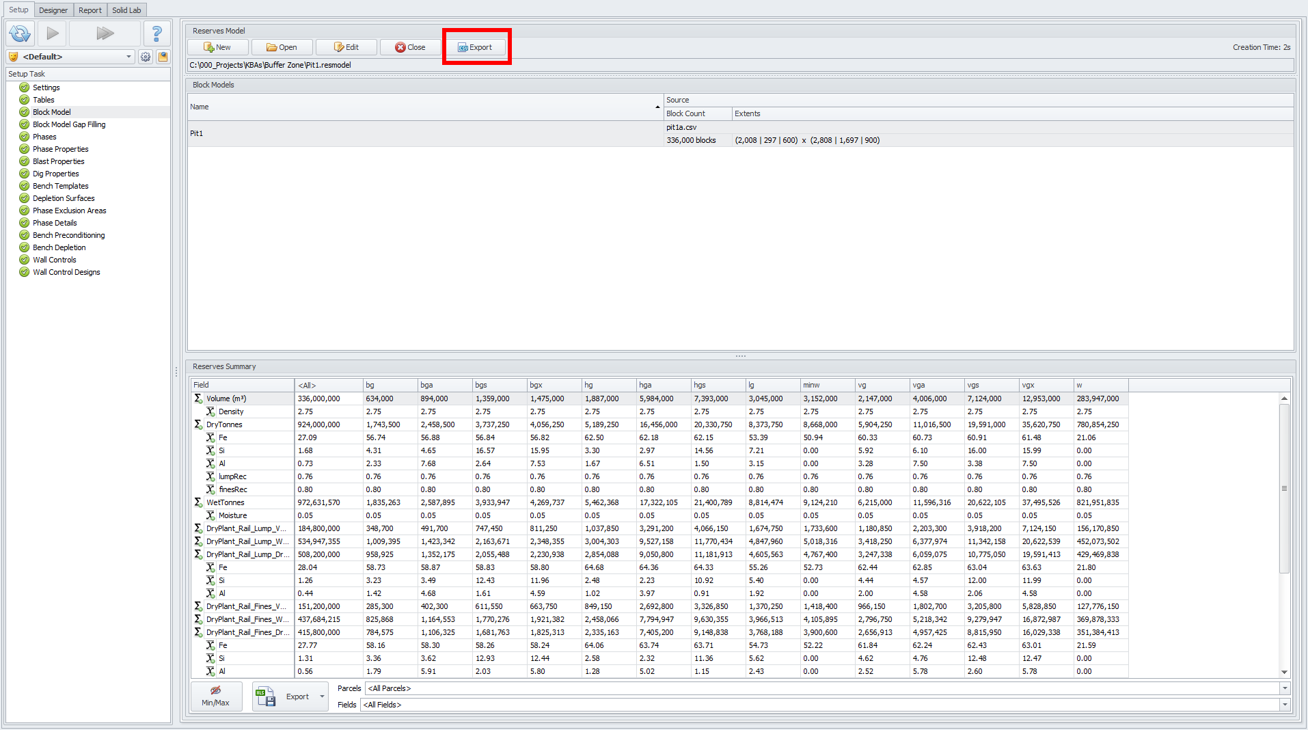This screenshot has height=730, width=1308.
Task: Click the Run All double-arrow icon
Action: 105,33
